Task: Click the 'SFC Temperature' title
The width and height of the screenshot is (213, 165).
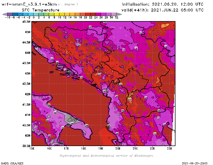Action: click(x=40, y=10)
